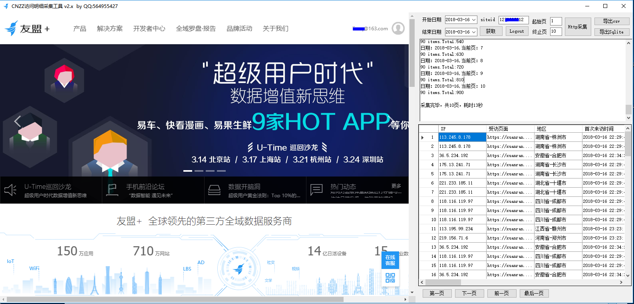Click the 导出csv button

click(612, 21)
